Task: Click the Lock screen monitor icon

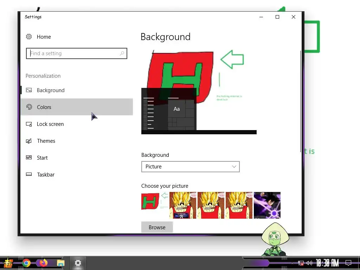Action: [29, 124]
